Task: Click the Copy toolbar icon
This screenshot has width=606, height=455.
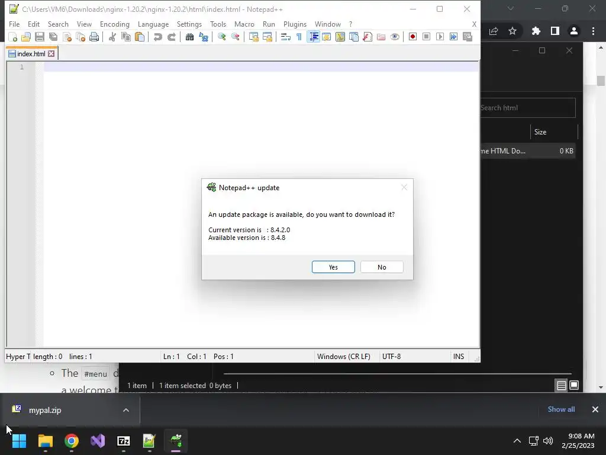Action: [x=125, y=37]
